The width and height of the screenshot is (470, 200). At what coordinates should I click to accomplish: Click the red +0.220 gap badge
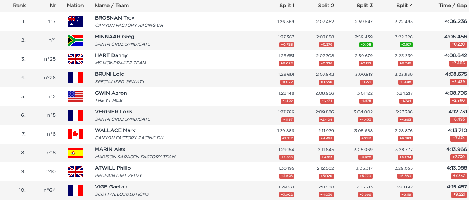pyautogui.click(x=458, y=45)
